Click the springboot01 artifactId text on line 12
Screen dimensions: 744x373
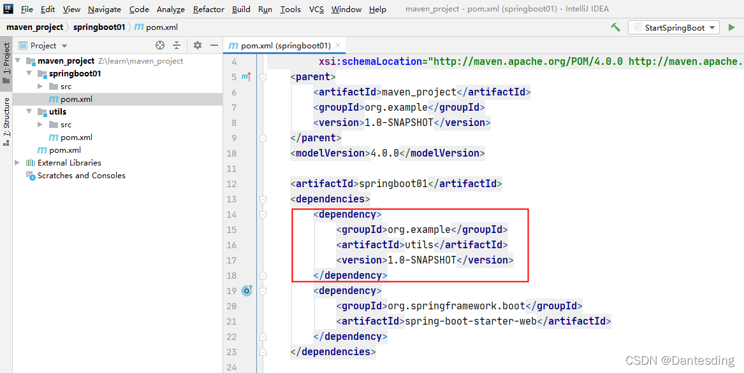[x=393, y=183]
